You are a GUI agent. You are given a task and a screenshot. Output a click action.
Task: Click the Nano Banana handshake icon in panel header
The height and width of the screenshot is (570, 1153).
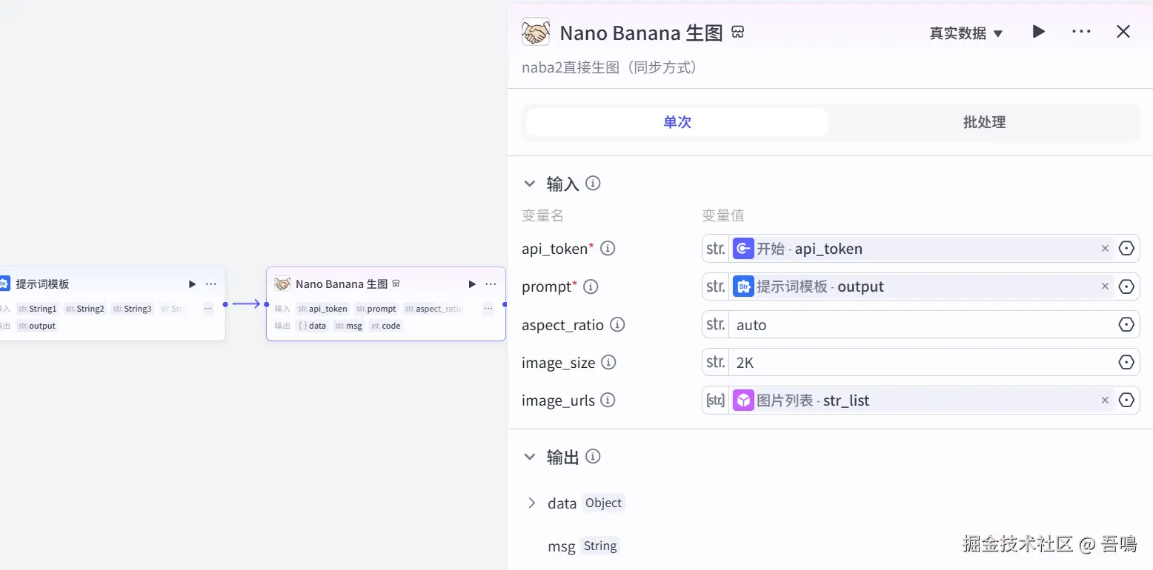[x=536, y=32]
